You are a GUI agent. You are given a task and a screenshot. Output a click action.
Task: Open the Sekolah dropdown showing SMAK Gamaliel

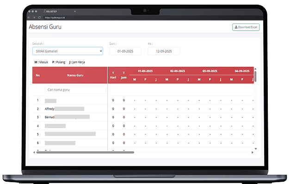point(68,51)
